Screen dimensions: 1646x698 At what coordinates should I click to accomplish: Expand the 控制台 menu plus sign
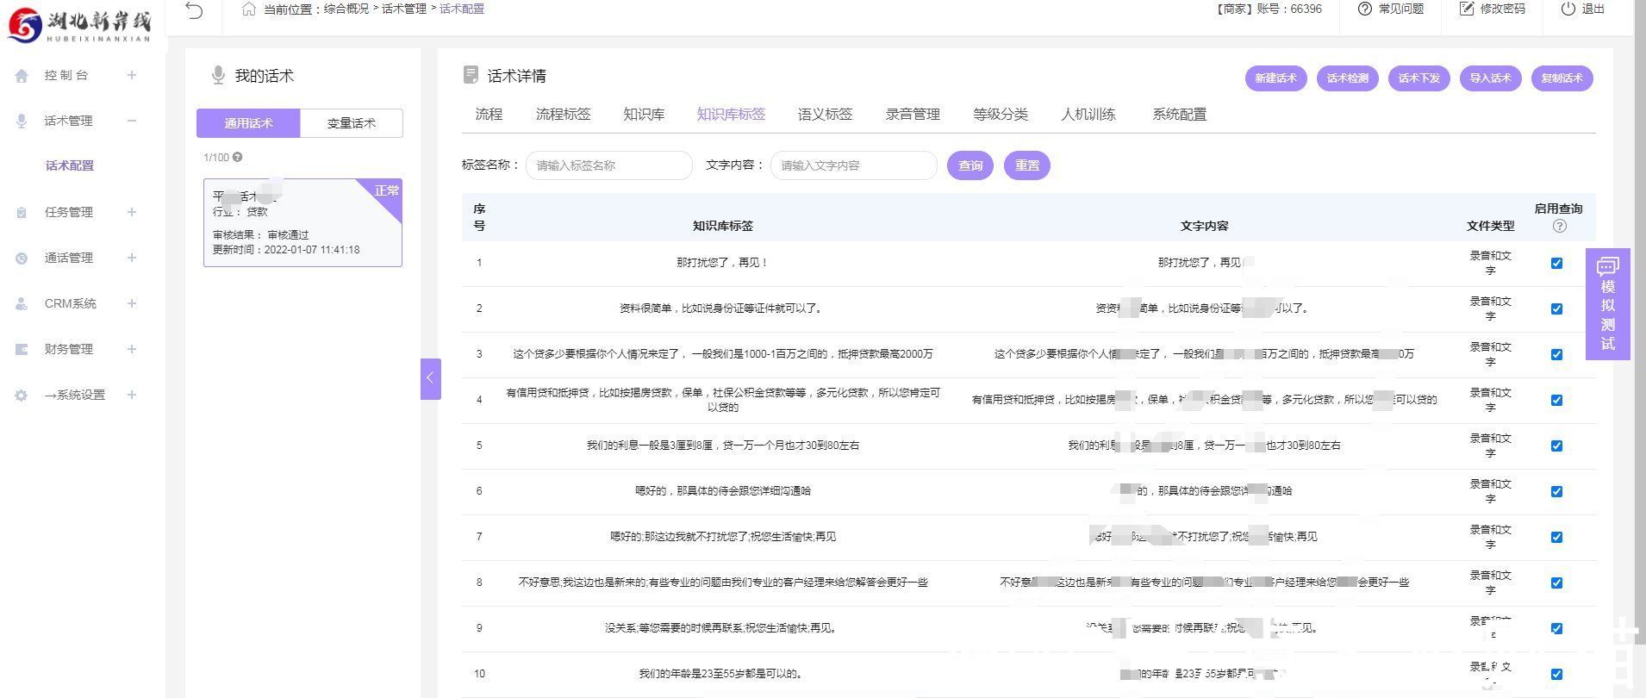[x=132, y=76]
